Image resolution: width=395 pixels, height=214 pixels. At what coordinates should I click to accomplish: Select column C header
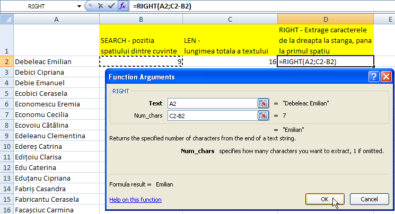[230, 19]
